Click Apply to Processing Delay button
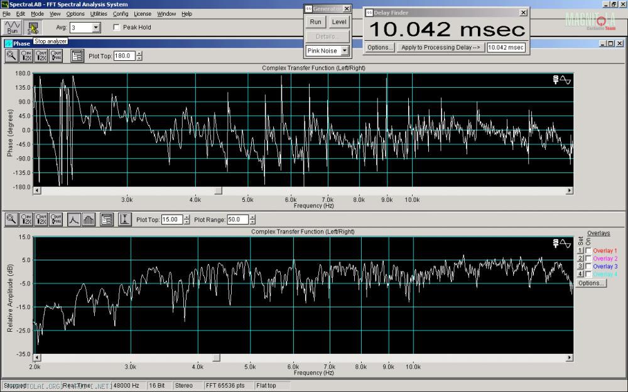Viewport: 628px width, 392px height. (x=441, y=47)
